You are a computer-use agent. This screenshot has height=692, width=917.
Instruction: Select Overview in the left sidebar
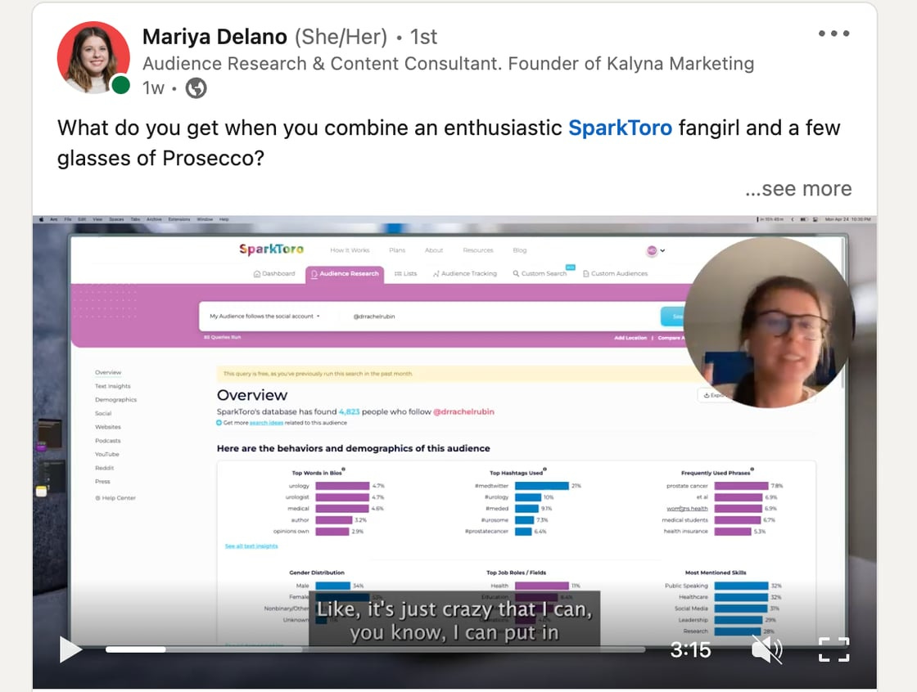click(108, 372)
